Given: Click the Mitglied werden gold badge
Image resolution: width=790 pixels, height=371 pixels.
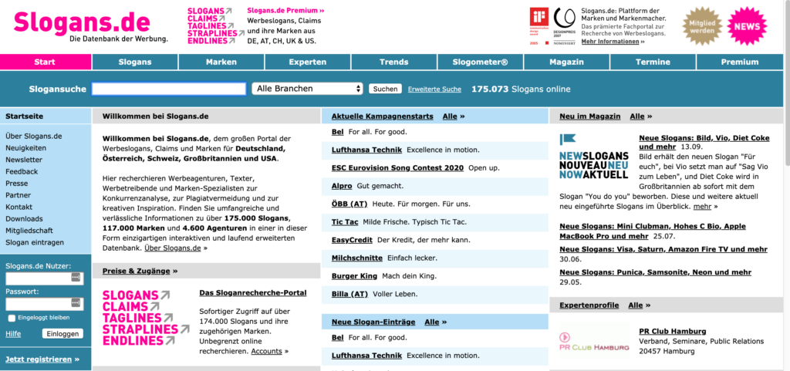Looking at the screenshot, I should 702,26.
